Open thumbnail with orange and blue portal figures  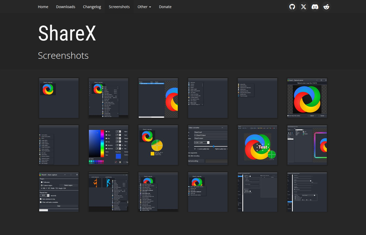click(x=108, y=192)
